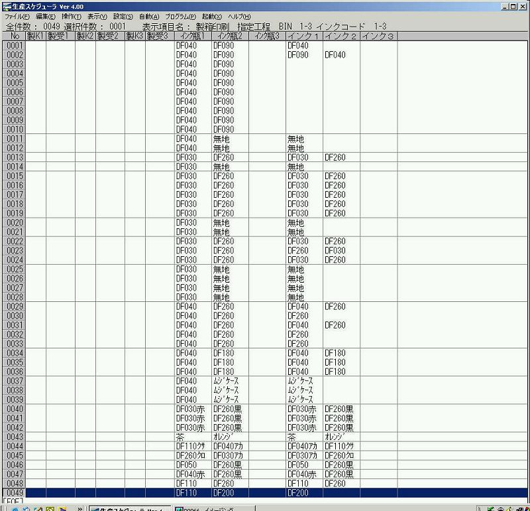Select row header 0025

click(13, 269)
